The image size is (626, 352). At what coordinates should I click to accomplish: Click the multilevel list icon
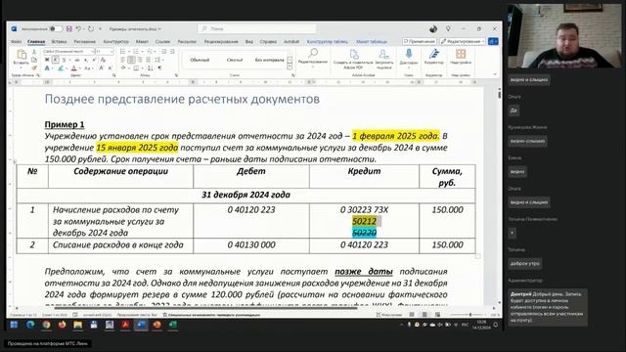pos(150,52)
